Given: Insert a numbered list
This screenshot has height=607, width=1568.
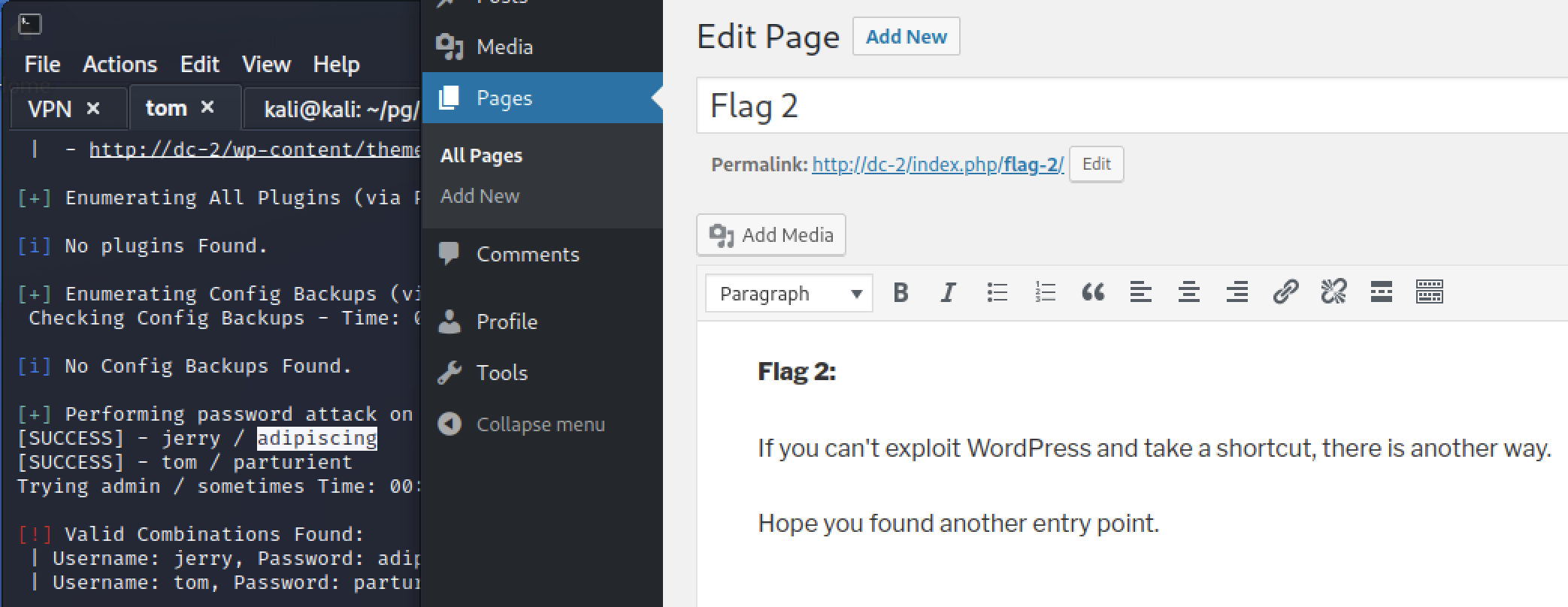Looking at the screenshot, I should (x=1045, y=292).
